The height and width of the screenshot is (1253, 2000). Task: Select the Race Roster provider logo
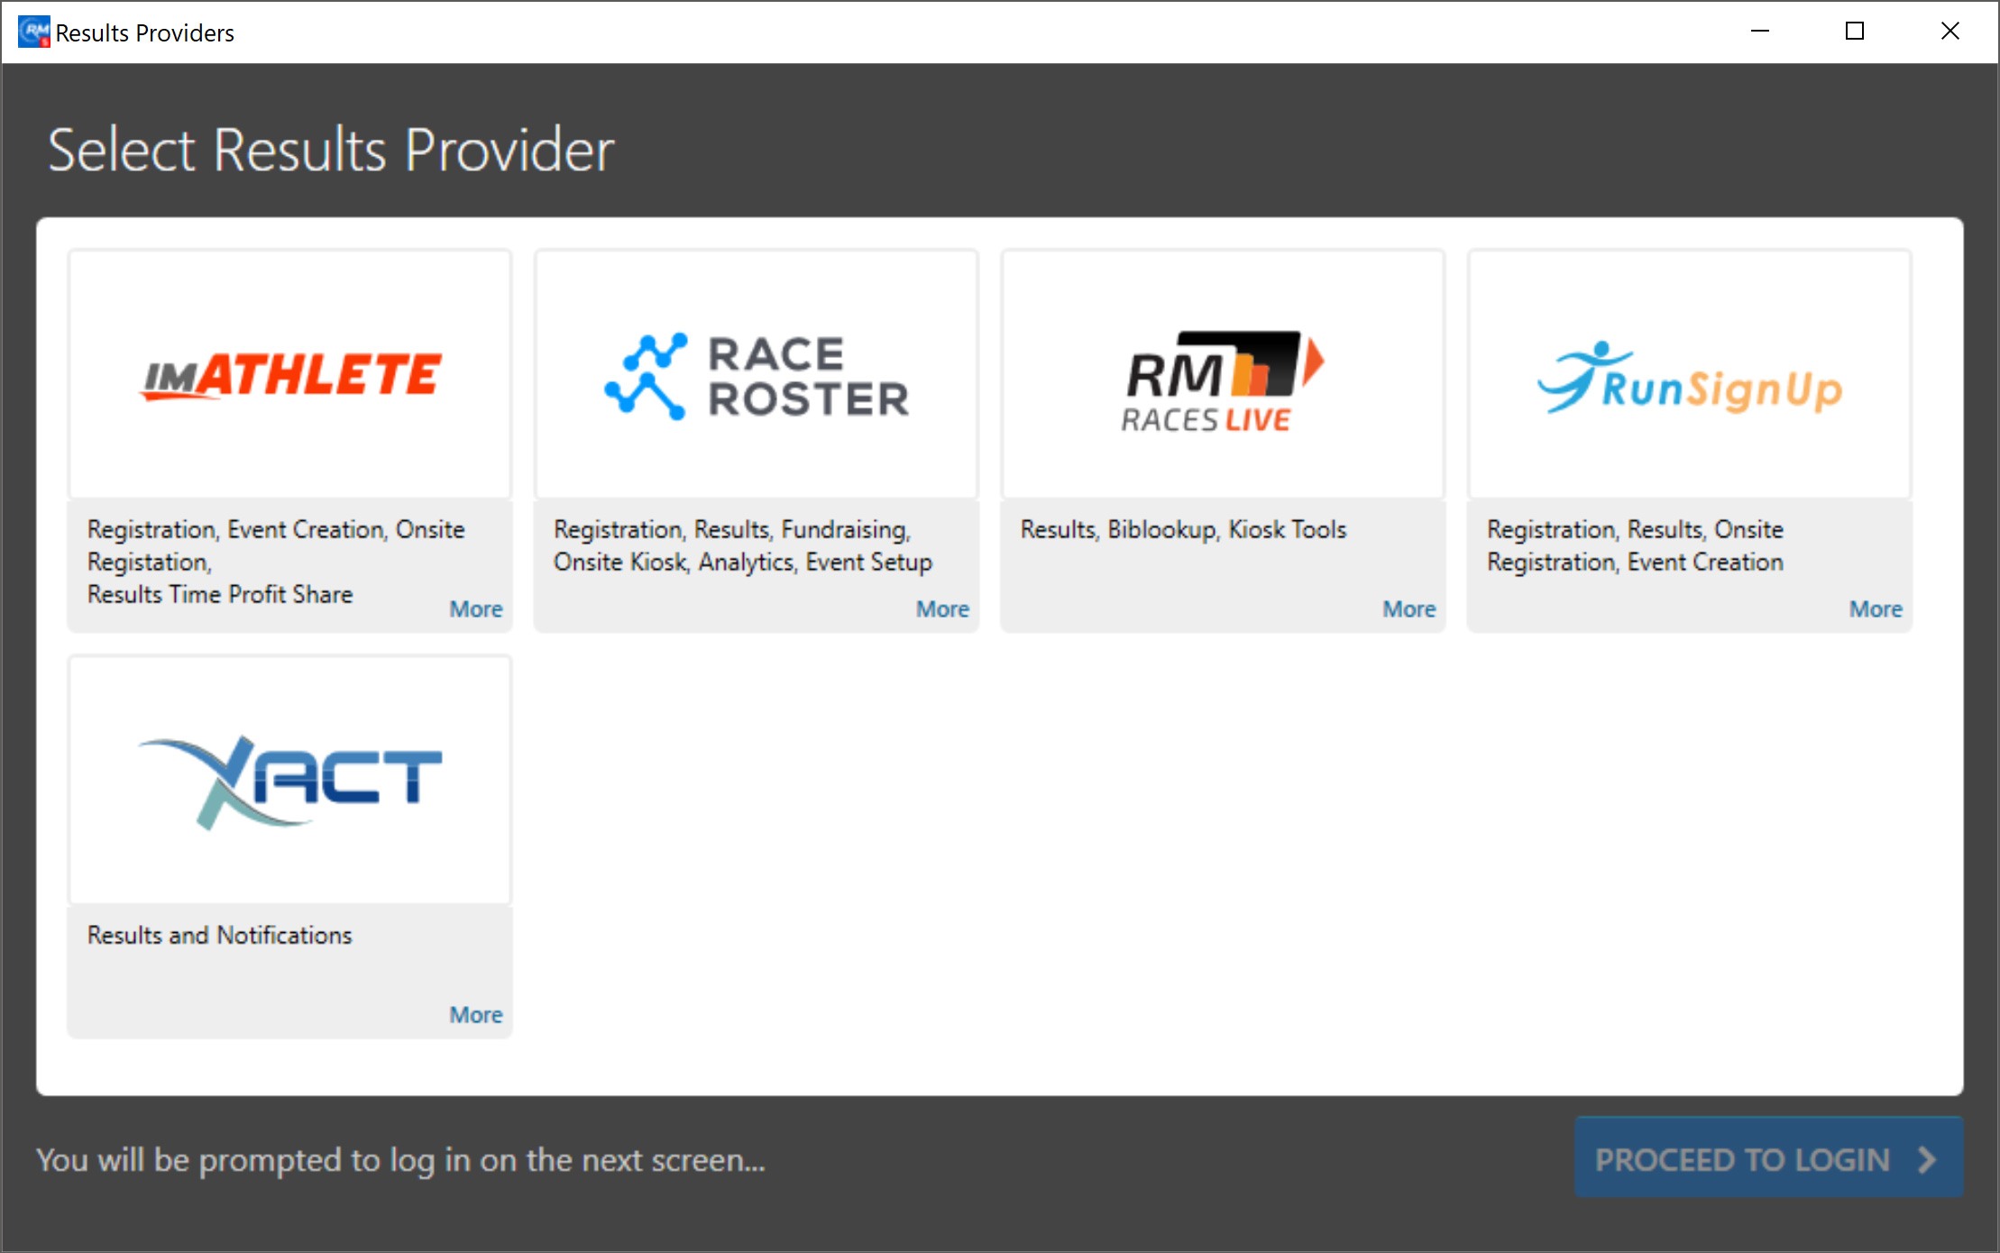coord(757,376)
